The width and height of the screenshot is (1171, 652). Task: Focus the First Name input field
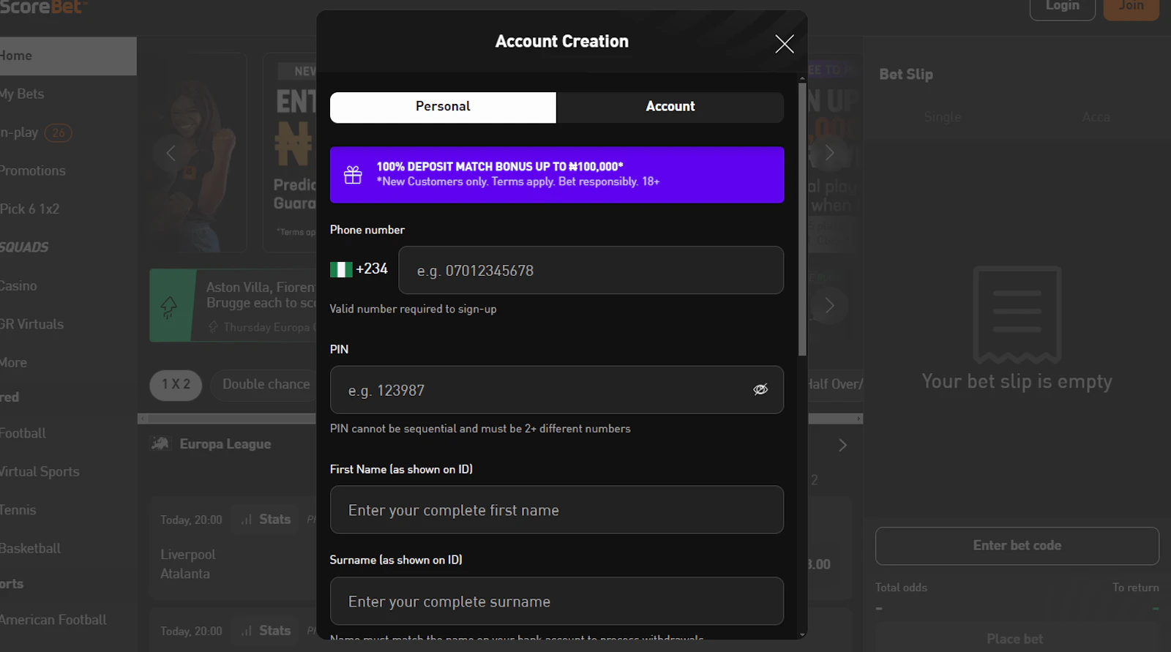pos(556,510)
